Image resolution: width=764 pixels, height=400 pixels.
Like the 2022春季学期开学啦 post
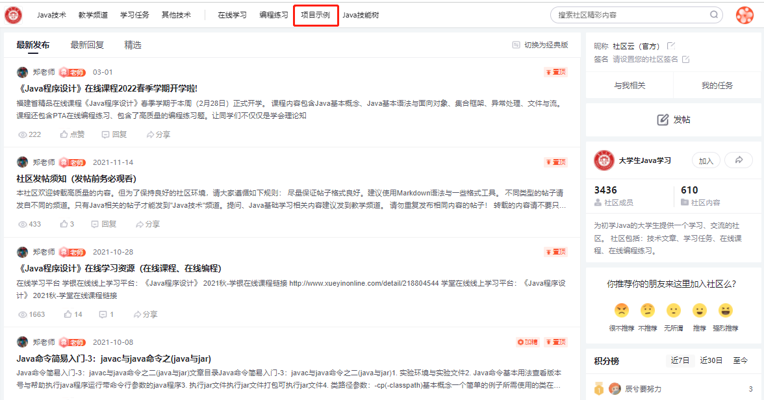coord(72,134)
